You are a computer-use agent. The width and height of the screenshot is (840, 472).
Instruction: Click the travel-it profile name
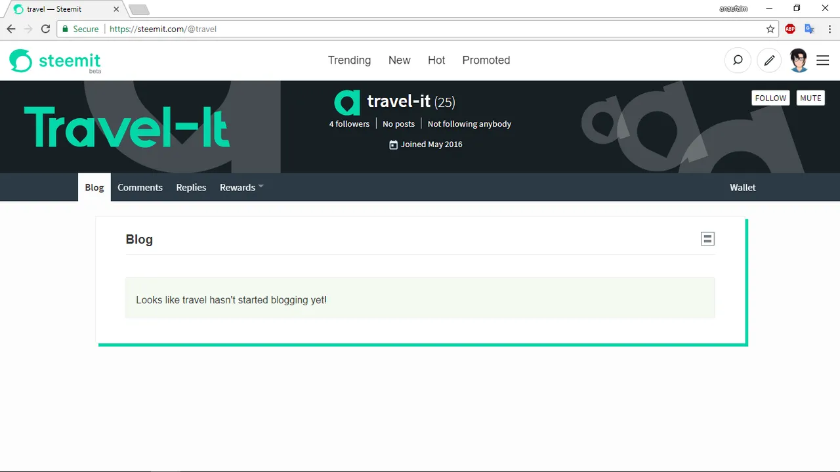pyautogui.click(x=398, y=101)
